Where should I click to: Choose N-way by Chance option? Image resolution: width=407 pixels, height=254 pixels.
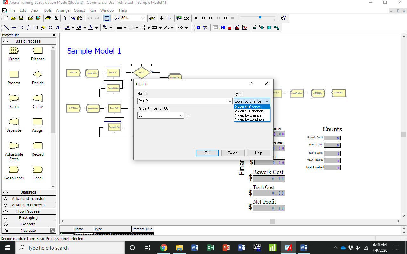[252, 115]
